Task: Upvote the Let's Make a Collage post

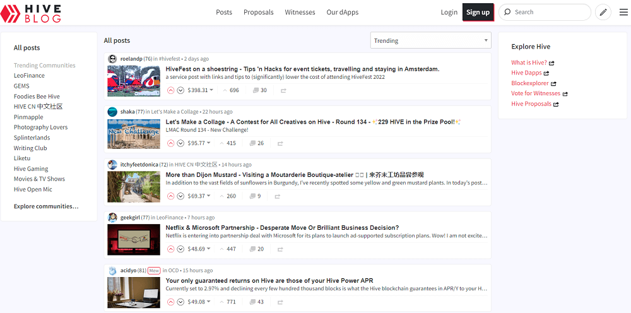Action: 170,143
